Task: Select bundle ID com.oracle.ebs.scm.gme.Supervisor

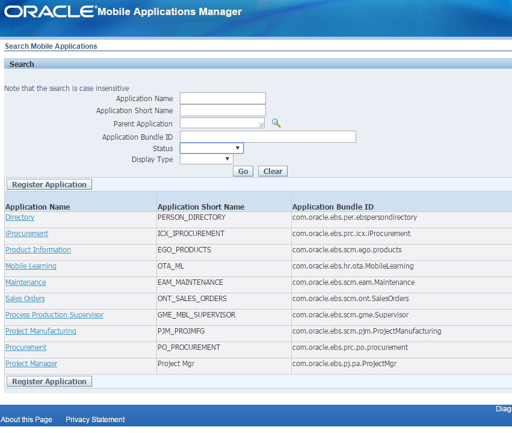Action: point(350,315)
